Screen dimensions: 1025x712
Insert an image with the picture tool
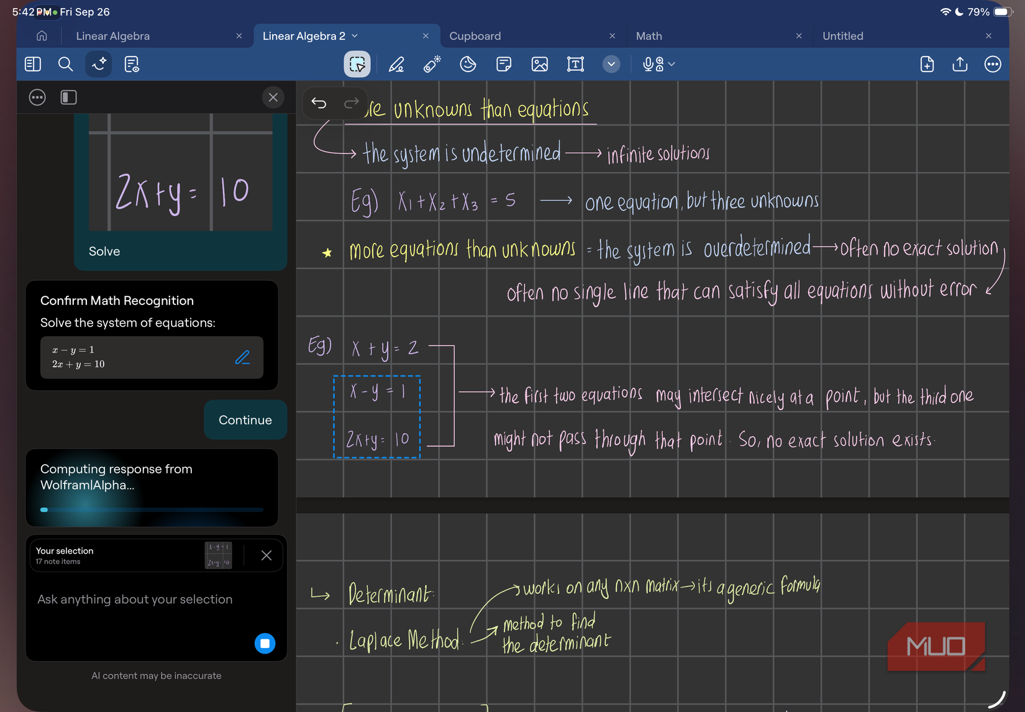coord(539,65)
